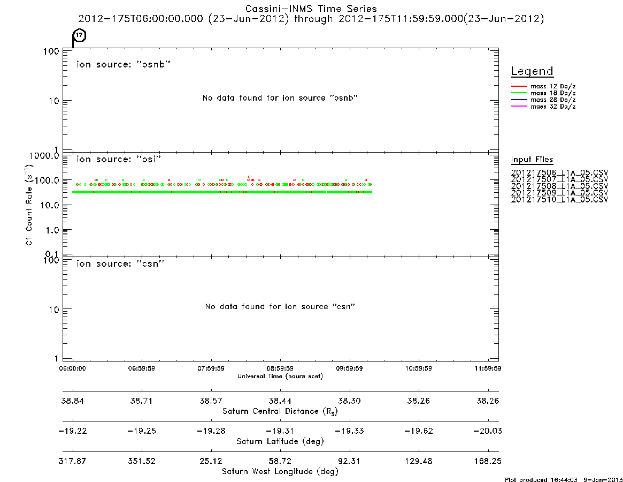The height and width of the screenshot is (482, 623).
Task: Click the 08:59:59 time axis label
Action: (x=280, y=368)
